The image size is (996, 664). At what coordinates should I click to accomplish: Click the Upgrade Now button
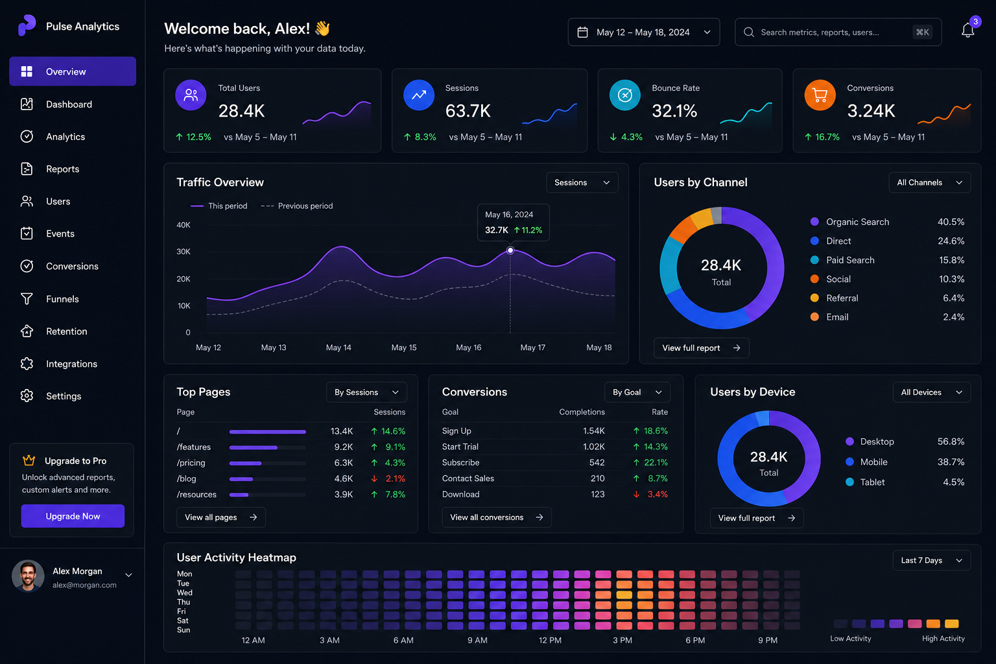tap(73, 516)
